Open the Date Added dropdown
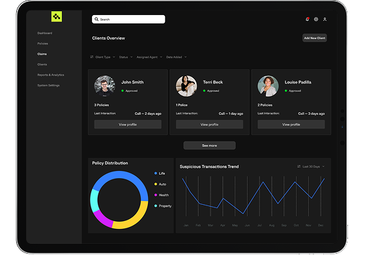365x255 pixels. tap(176, 57)
